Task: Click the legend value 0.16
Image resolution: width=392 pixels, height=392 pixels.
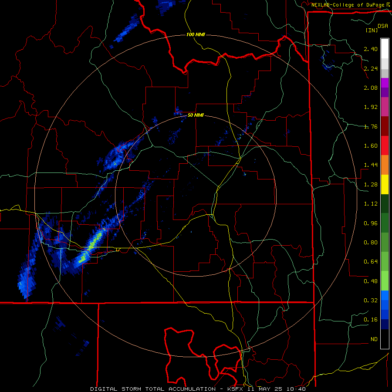Action: point(371,320)
